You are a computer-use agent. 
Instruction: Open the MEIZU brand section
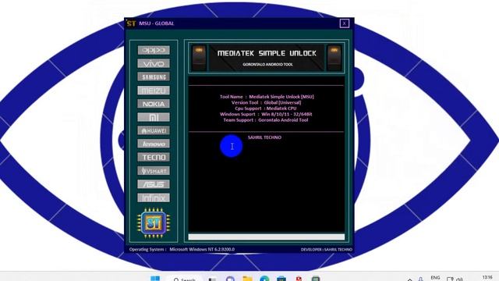[x=154, y=91]
